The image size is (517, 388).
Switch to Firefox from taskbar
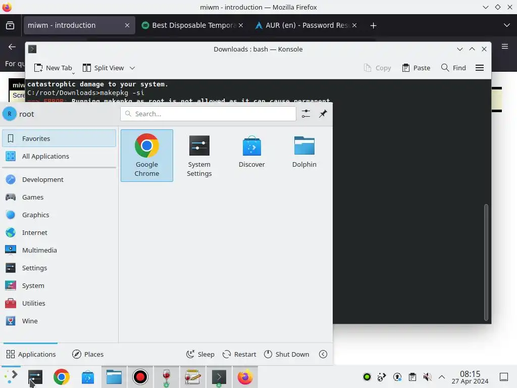pyautogui.click(x=245, y=377)
